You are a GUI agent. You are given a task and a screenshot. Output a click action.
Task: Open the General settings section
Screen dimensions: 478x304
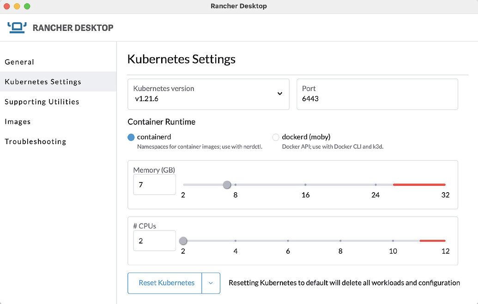(19, 62)
